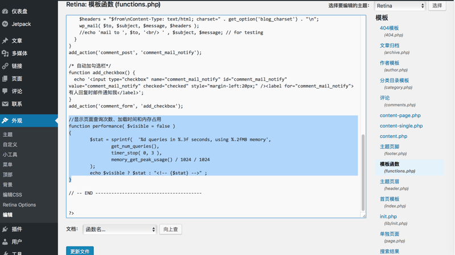Click the 选择 button next to theme dropdown
455x255 pixels.
pos(437,6)
